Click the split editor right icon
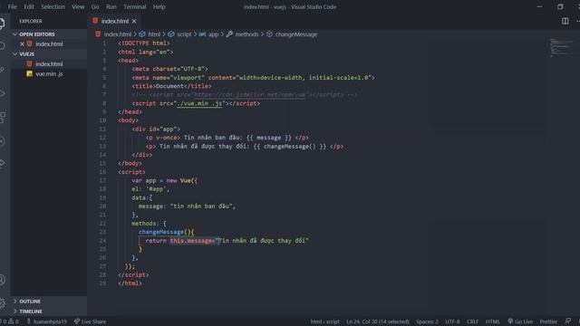This screenshot has width=580, height=326. coord(565,21)
